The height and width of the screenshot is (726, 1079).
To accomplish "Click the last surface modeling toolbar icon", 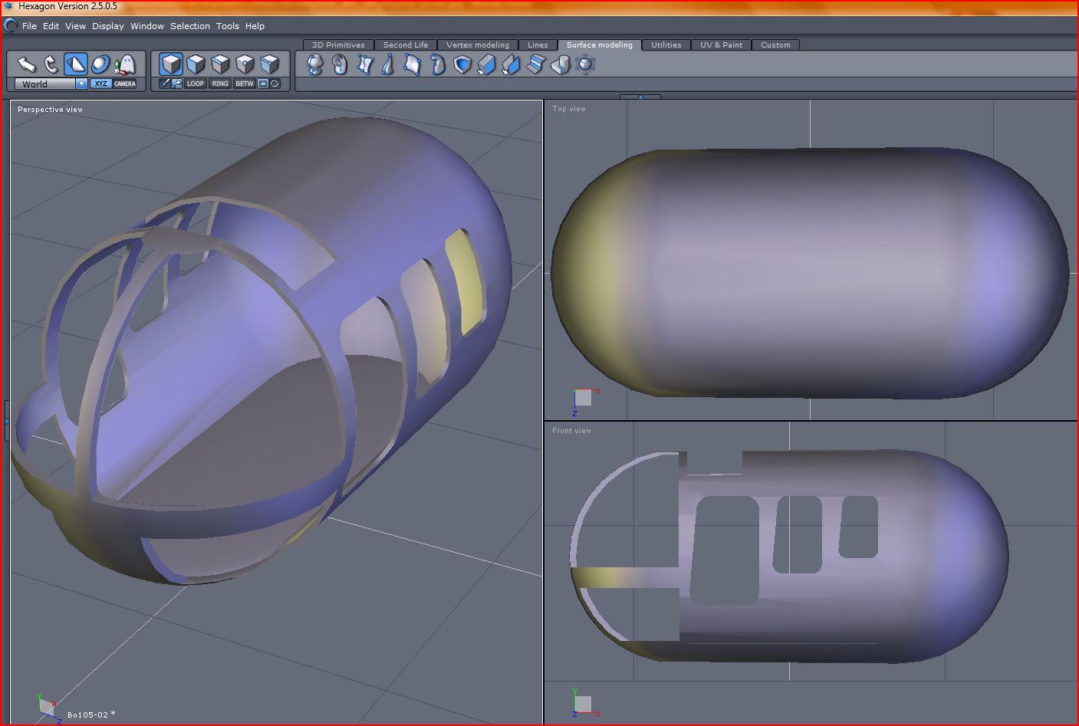I will (x=585, y=65).
